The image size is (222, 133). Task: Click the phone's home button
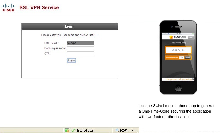point(178,88)
